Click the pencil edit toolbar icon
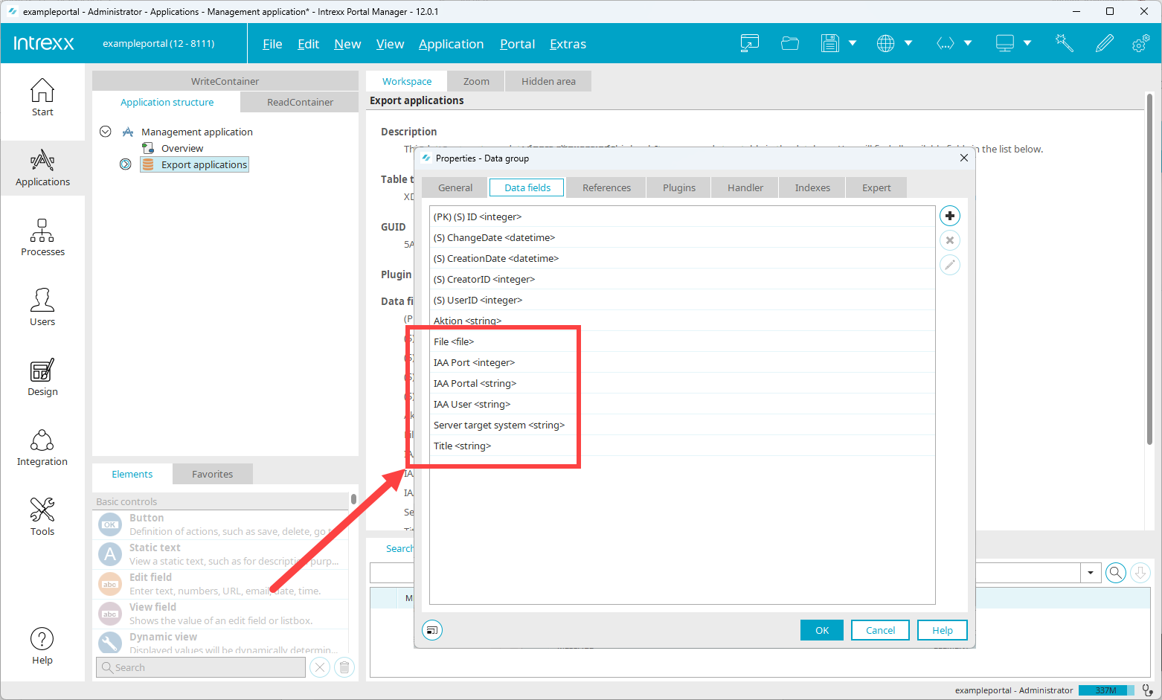The height and width of the screenshot is (700, 1162). pos(1105,44)
